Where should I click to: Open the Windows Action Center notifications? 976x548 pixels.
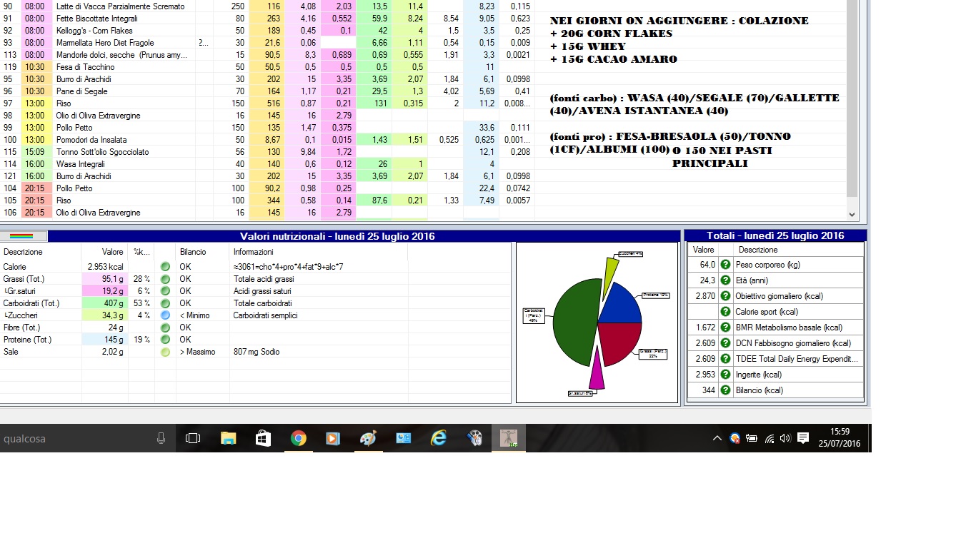(x=802, y=439)
